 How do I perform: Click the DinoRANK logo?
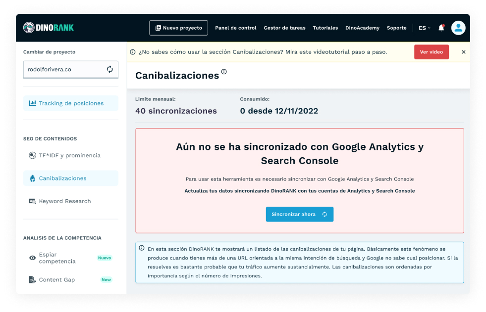click(x=49, y=28)
